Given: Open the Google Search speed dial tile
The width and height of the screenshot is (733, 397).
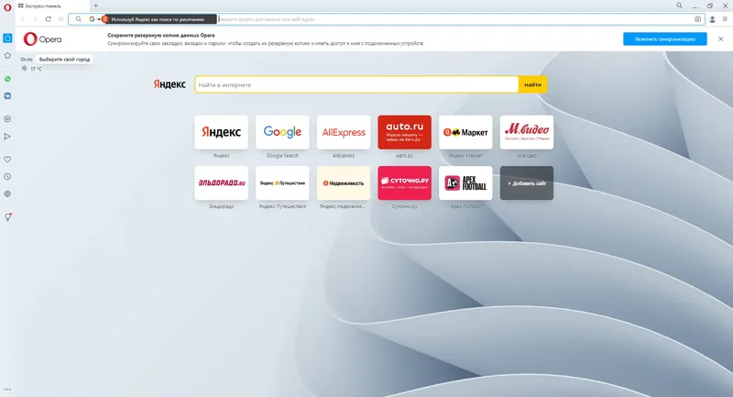Looking at the screenshot, I should (x=282, y=132).
